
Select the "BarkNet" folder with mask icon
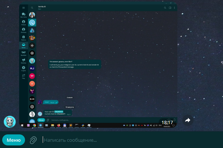[x=24, y=53]
